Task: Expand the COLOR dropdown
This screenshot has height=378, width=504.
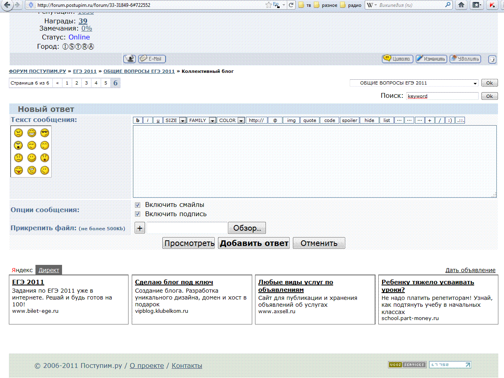Action: coord(231,120)
